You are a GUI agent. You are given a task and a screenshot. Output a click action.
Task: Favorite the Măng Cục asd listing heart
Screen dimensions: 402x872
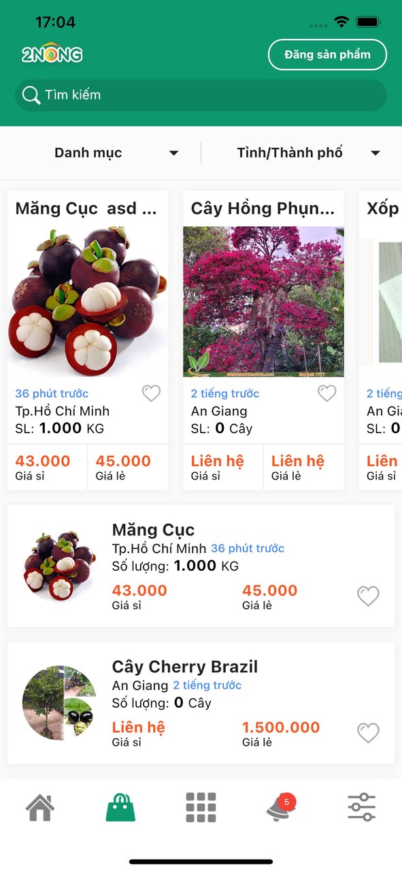point(151,393)
